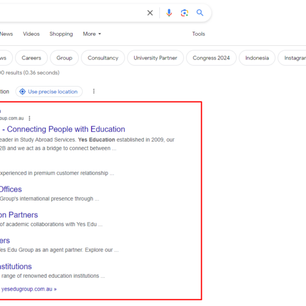
Task: Click snippet about renowned education institutions
Action: pos(53,276)
